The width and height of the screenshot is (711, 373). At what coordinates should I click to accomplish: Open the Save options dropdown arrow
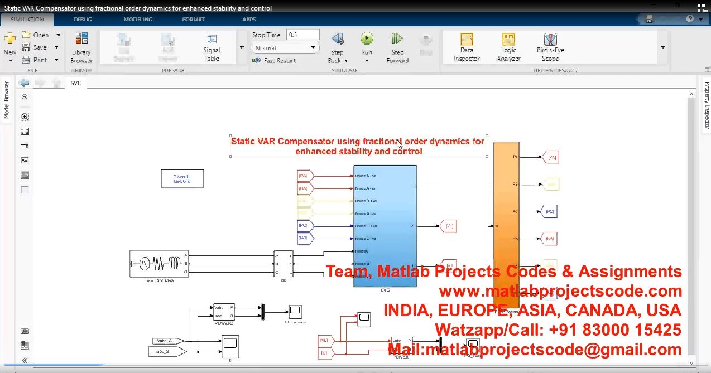click(x=56, y=47)
